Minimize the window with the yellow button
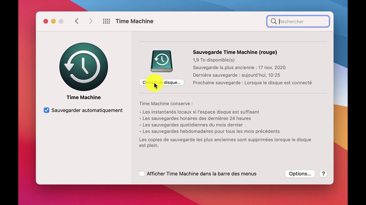This screenshot has height=205, width=366. coord(53,21)
